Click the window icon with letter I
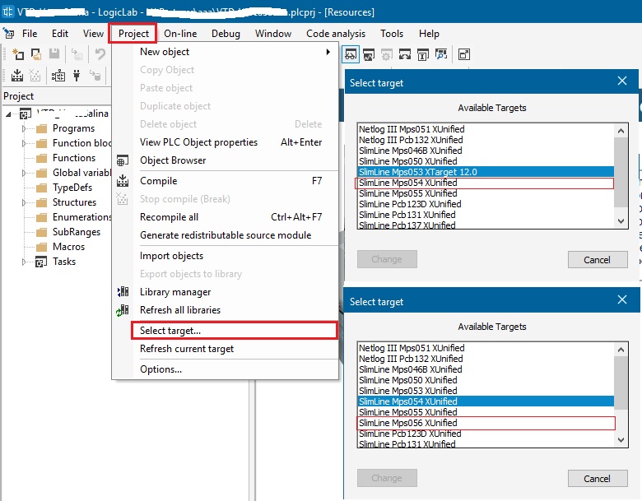Viewport: 642px width, 501px height. tap(423, 54)
